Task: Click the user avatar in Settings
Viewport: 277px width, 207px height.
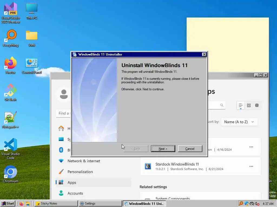Action: (x=64, y=94)
